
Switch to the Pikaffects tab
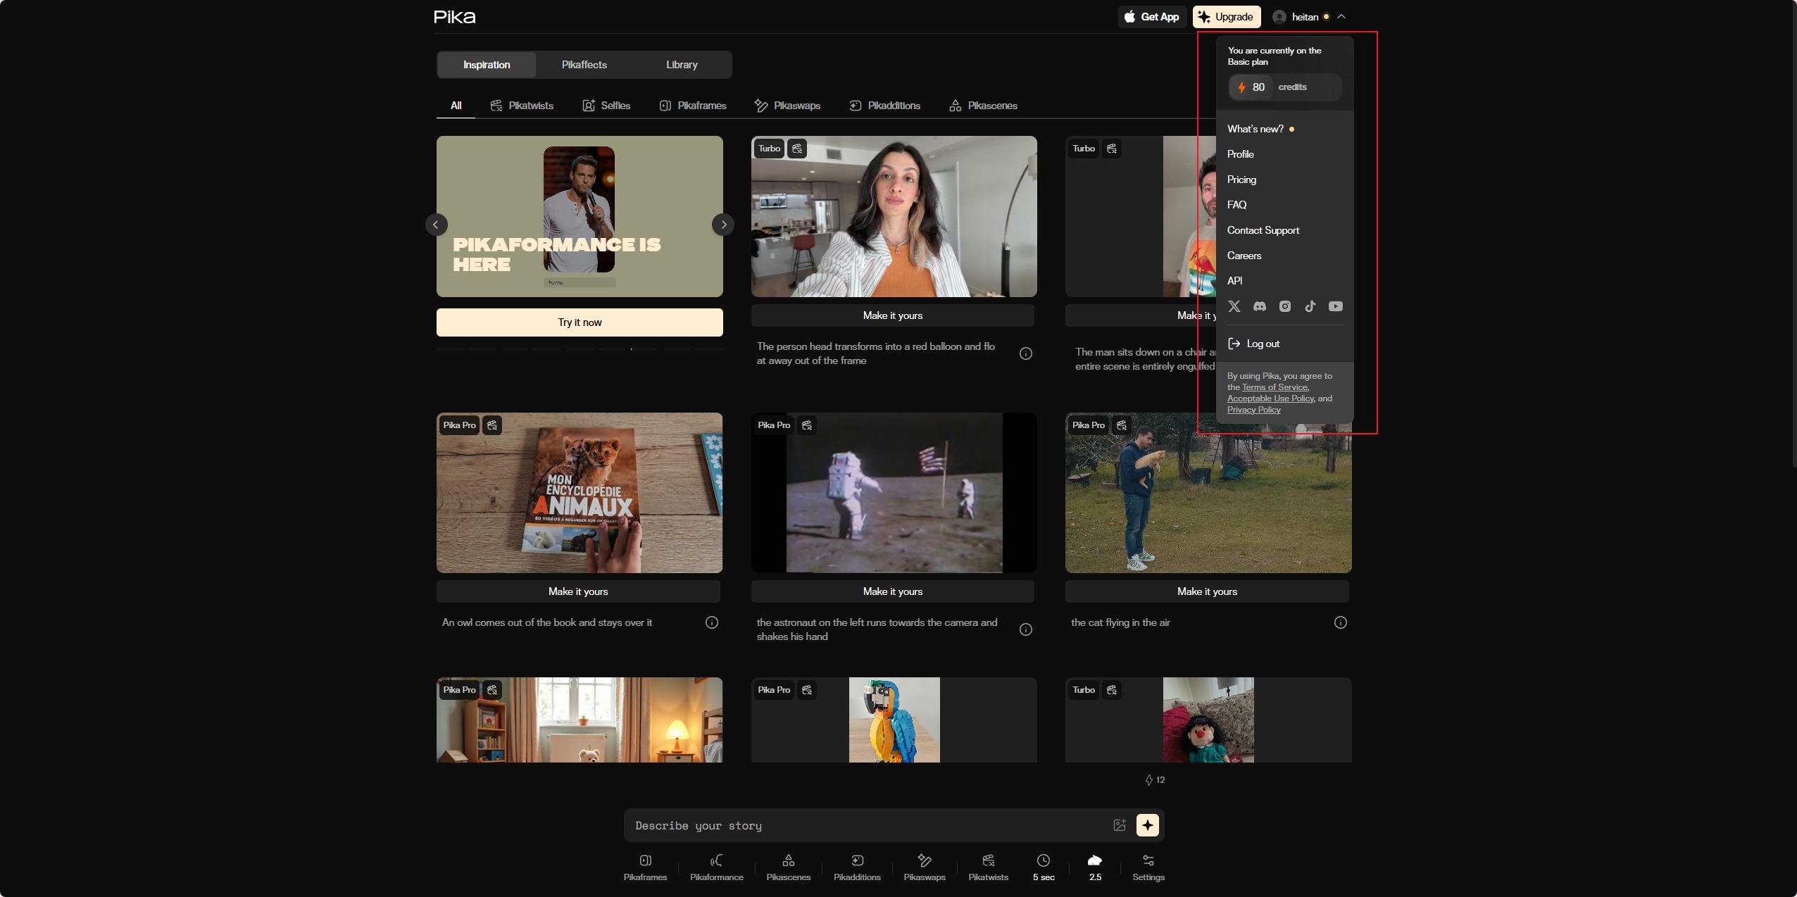pyautogui.click(x=584, y=65)
